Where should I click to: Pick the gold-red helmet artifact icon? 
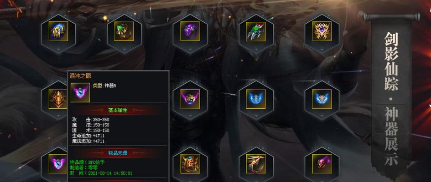(x=58, y=99)
